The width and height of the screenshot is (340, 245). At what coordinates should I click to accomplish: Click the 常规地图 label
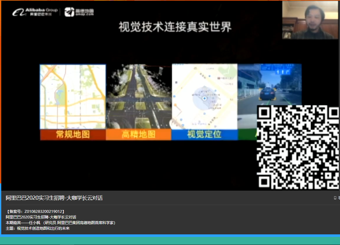click(x=73, y=134)
